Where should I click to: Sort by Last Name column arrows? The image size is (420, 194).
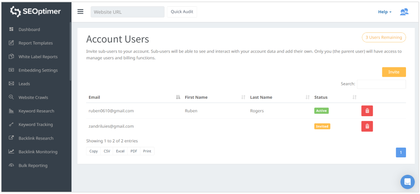click(307, 97)
